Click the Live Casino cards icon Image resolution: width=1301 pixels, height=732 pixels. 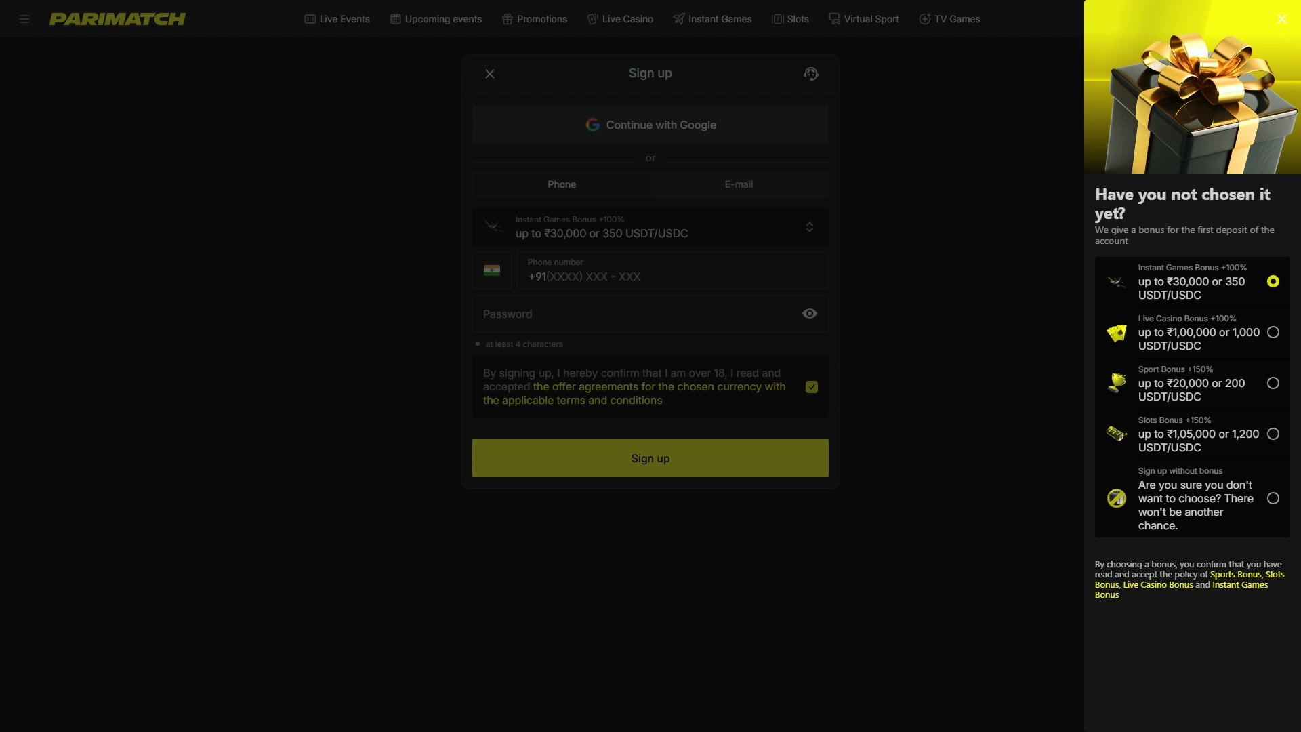click(x=1117, y=333)
